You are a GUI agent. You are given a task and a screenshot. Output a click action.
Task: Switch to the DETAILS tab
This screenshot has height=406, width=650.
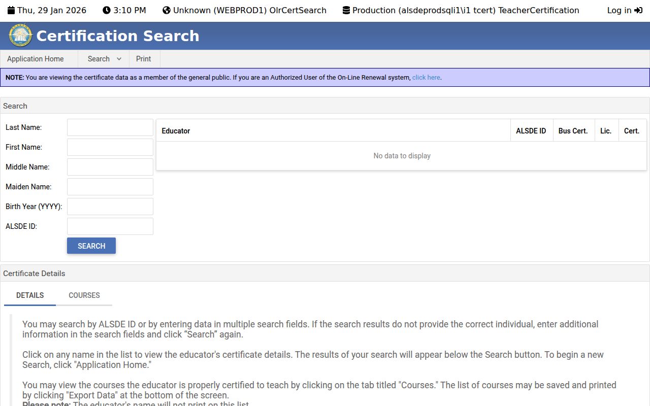(x=30, y=295)
